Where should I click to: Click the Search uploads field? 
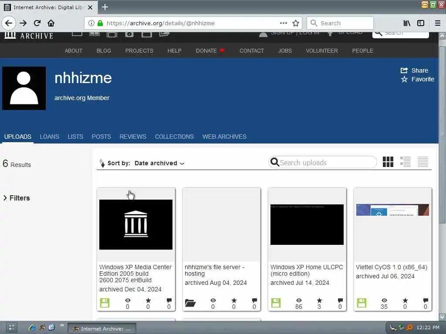tap(323, 163)
